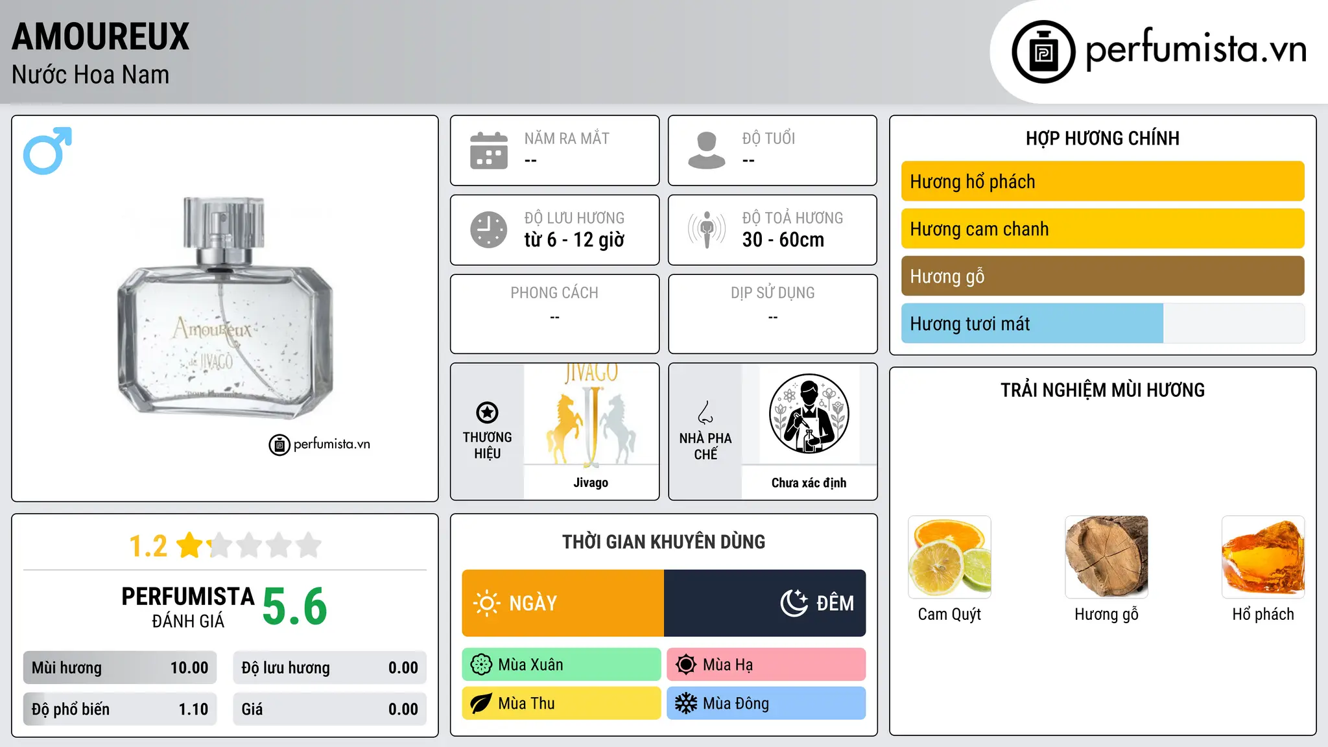
Task: Click the flower icon for Mùa Xuân
Action: [481, 665]
